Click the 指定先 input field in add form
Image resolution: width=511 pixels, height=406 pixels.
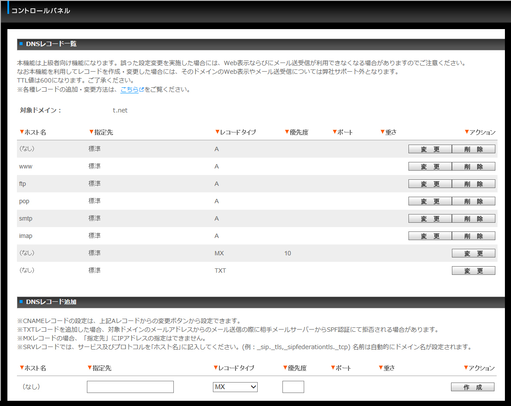[130, 387]
